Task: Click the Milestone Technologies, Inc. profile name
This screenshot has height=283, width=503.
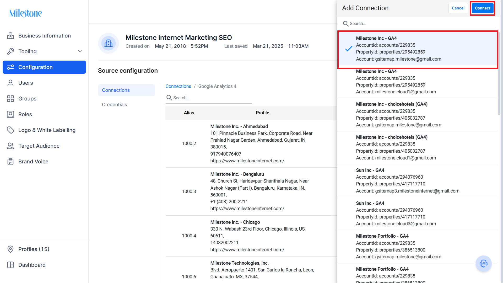Action: pyautogui.click(x=239, y=263)
